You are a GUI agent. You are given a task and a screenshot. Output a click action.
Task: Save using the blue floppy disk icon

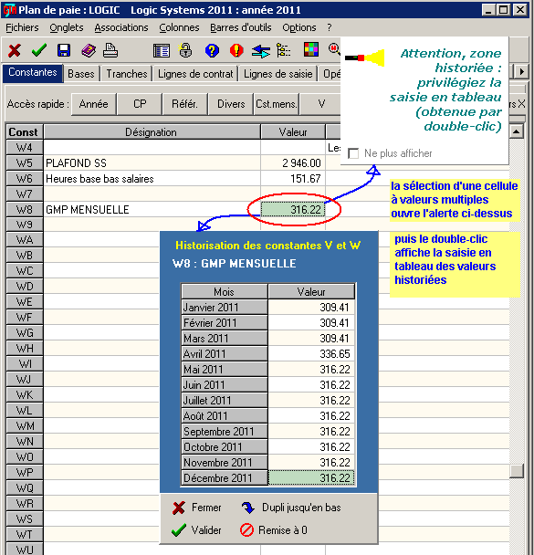[64, 50]
